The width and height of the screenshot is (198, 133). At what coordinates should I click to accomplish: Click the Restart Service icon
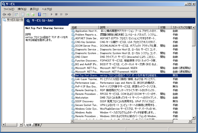67,15
